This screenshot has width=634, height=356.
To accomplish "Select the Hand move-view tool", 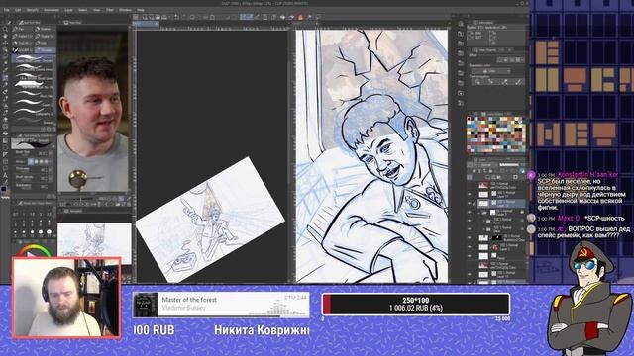I will pyautogui.click(x=5, y=36).
